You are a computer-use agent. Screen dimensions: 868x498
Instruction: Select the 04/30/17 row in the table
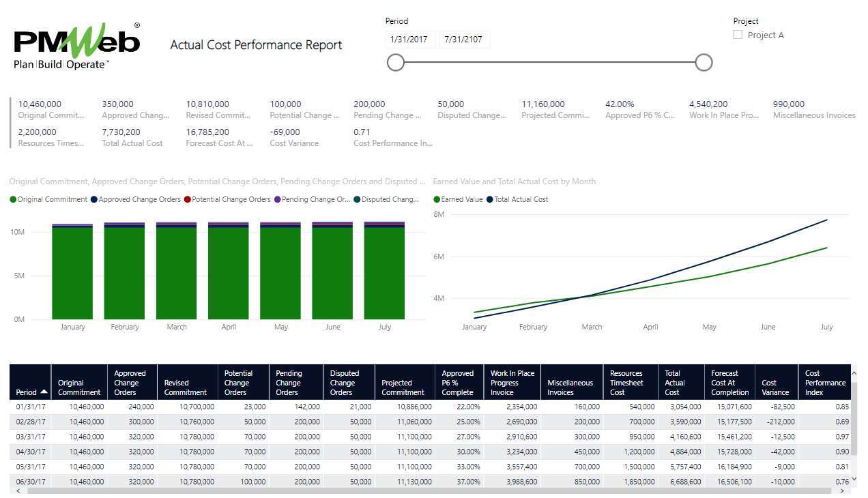coord(31,452)
